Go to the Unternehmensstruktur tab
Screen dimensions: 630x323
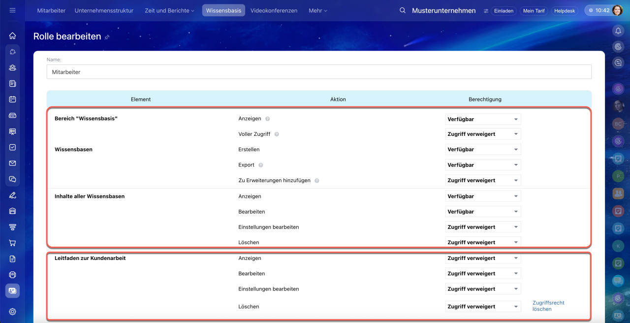(x=104, y=11)
